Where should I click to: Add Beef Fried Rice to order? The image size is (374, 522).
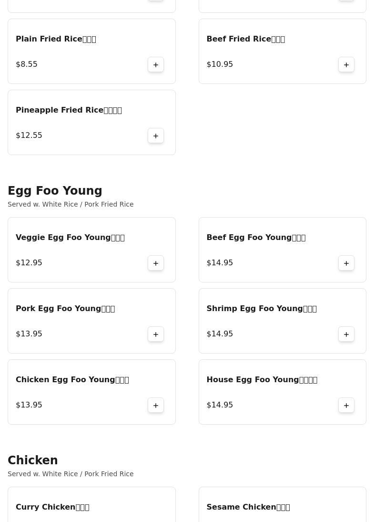346,64
